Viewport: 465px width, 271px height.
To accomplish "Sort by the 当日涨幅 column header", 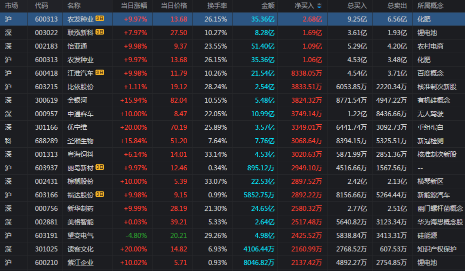I will click(x=134, y=6).
